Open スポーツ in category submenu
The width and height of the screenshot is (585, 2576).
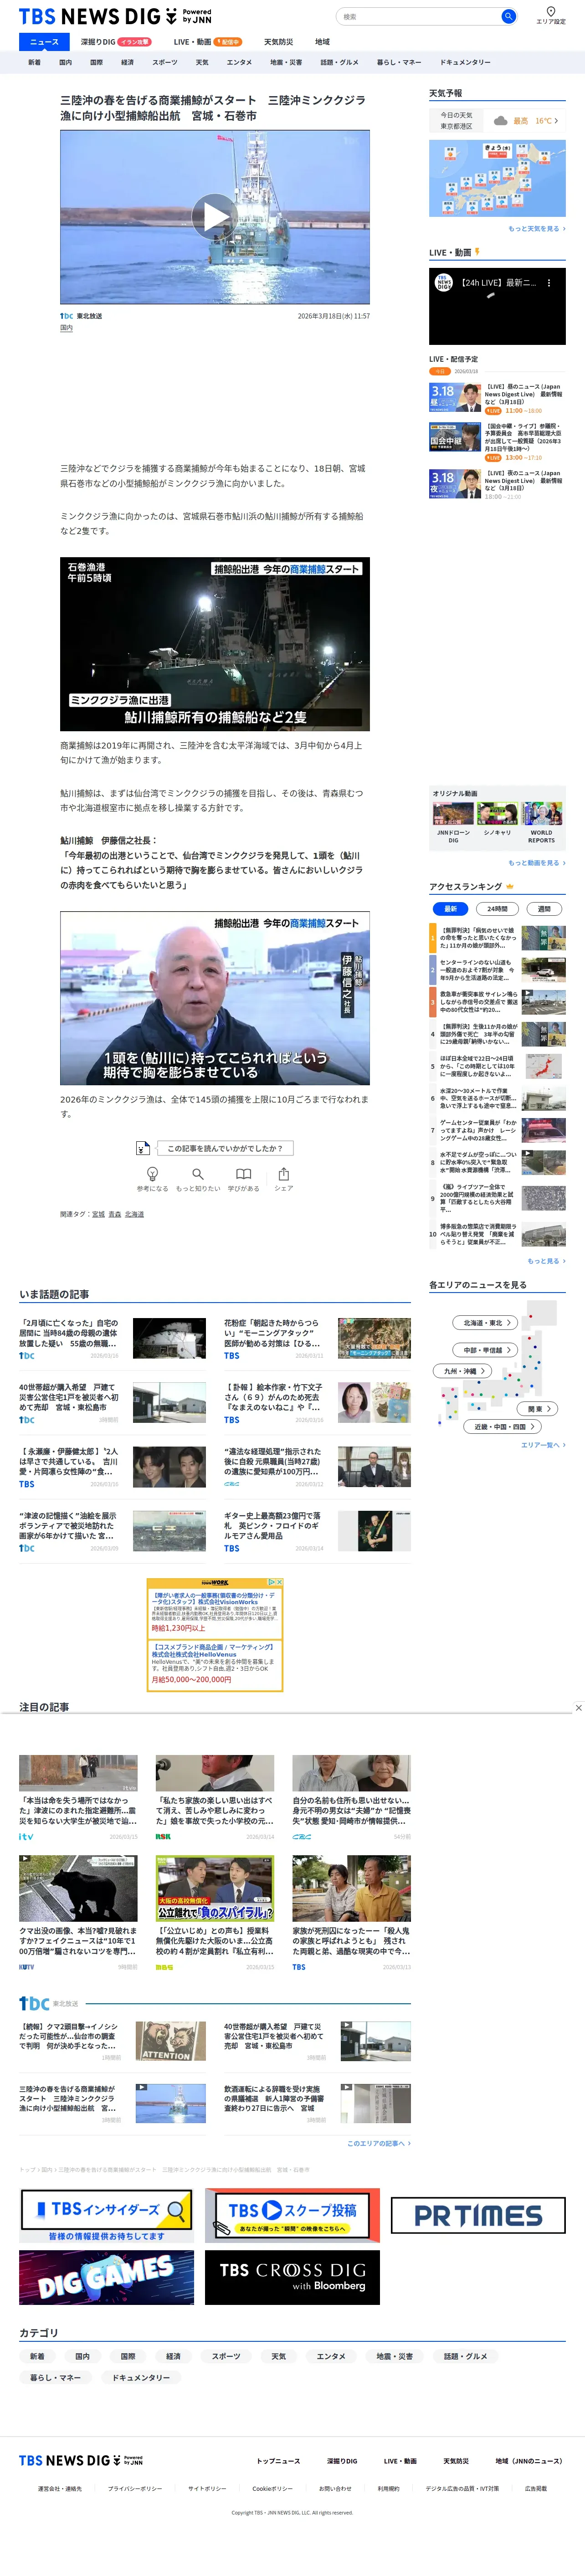pyautogui.click(x=165, y=62)
